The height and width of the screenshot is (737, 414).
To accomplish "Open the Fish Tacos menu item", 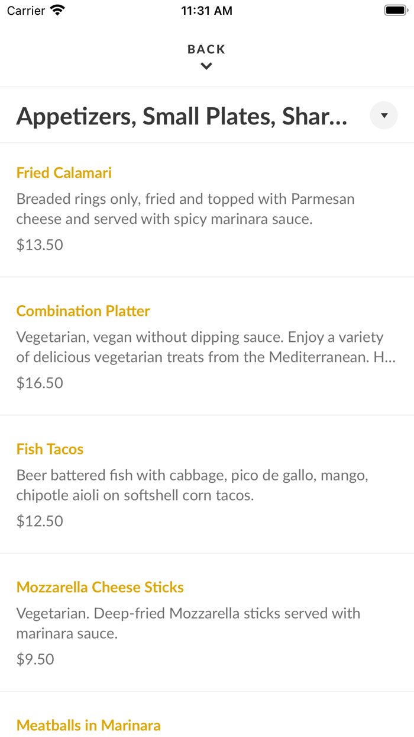I will (50, 449).
